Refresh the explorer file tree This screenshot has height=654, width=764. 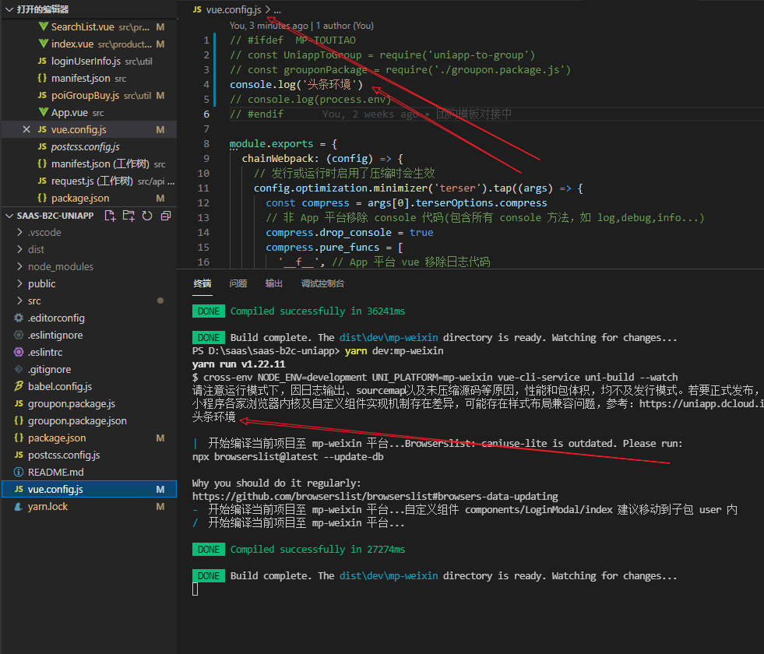[x=147, y=216]
